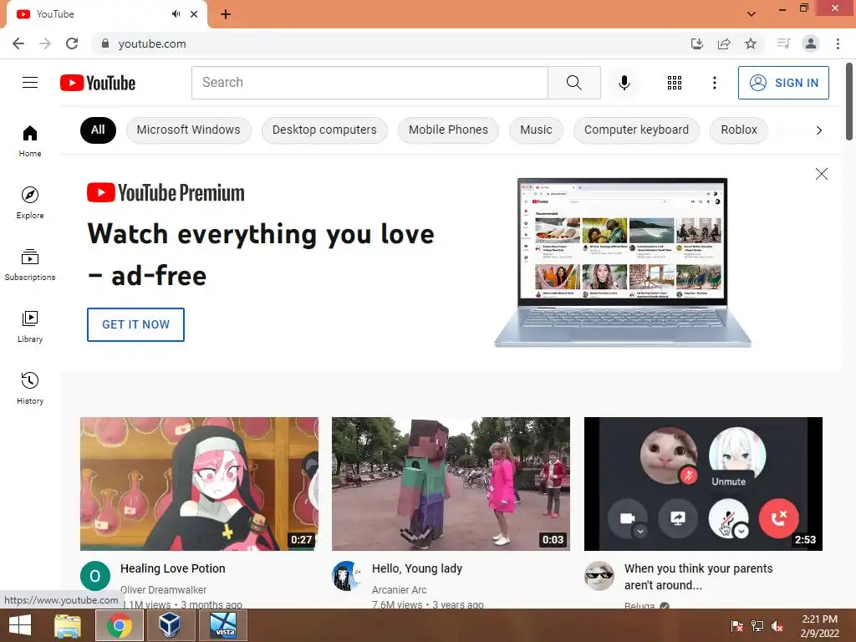Screen dimensions: 856x642
Task: Go to Home in sidebar
Action: tap(30, 140)
